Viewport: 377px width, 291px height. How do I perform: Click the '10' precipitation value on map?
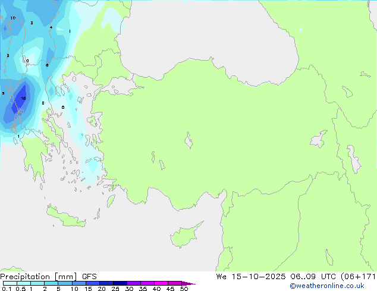13,18
